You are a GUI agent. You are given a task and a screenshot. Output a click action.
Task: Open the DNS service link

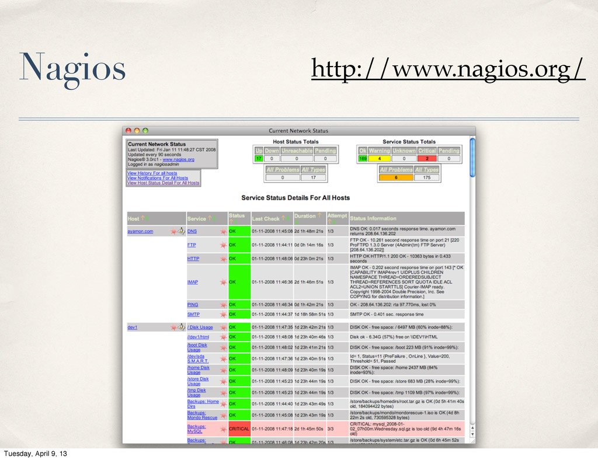[x=192, y=231]
